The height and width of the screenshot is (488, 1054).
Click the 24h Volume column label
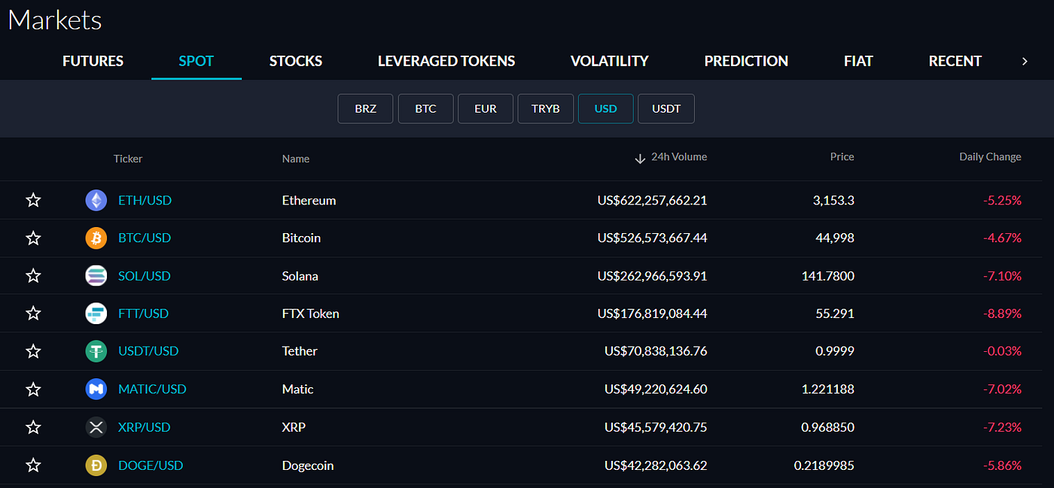click(679, 157)
